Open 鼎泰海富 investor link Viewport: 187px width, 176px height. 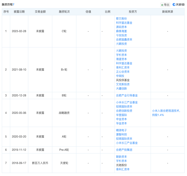[x=121, y=31]
